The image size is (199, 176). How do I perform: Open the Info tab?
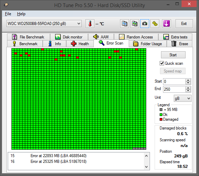54,44
